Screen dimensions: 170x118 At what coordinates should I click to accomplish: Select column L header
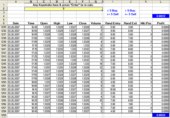pos(161,2)
